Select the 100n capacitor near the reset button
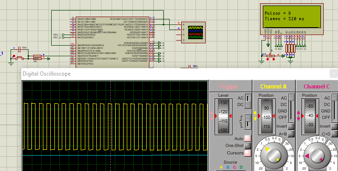The width and height of the screenshot is (338, 171). (x=19, y=49)
